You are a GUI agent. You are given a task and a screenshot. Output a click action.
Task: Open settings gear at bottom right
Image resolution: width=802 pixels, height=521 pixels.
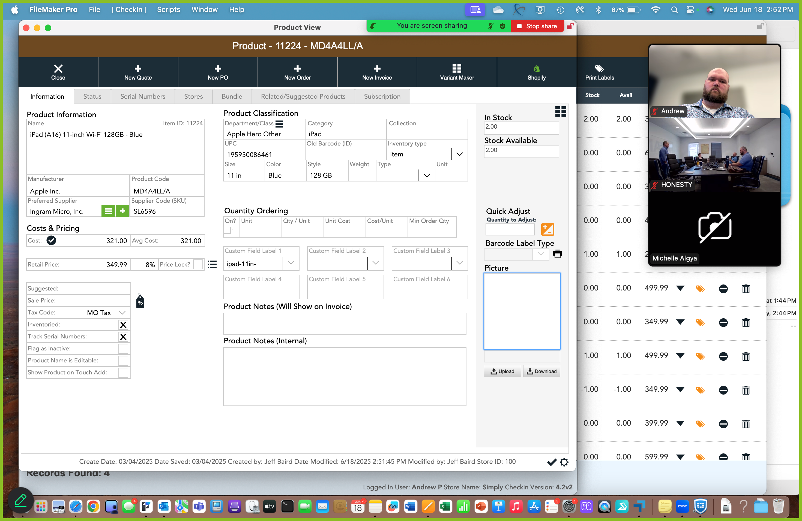pos(564,462)
